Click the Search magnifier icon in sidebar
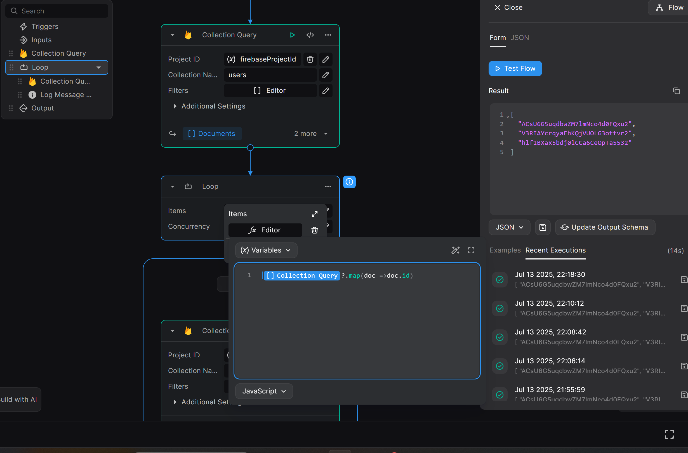This screenshot has width=688, height=453. coord(14,11)
